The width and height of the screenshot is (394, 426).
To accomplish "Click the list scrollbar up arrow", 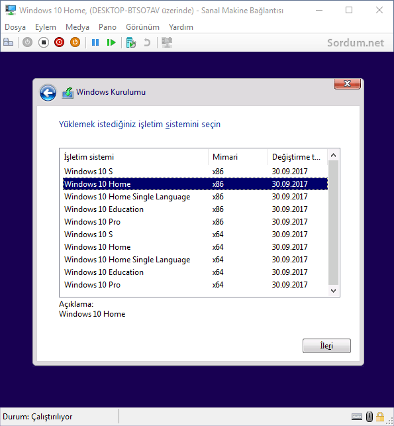I will (x=334, y=156).
